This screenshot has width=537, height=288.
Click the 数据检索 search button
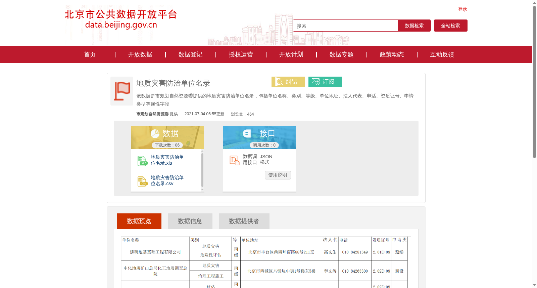tap(414, 26)
